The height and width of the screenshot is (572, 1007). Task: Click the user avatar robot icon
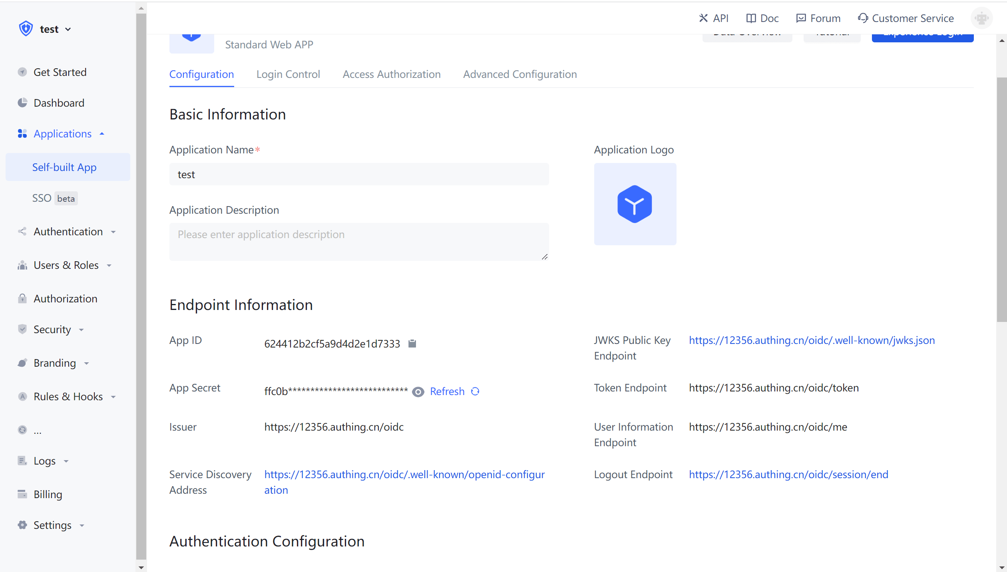[981, 18]
